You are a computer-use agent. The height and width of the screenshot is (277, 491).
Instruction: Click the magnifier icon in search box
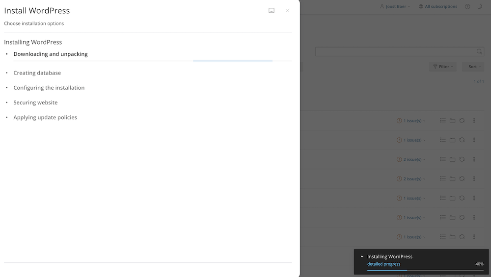(479, 51)
